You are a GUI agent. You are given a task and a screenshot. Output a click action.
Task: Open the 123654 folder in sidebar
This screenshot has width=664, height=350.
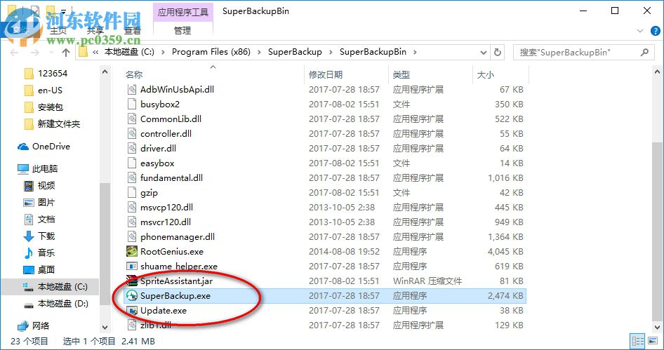(x=53, y=74)
